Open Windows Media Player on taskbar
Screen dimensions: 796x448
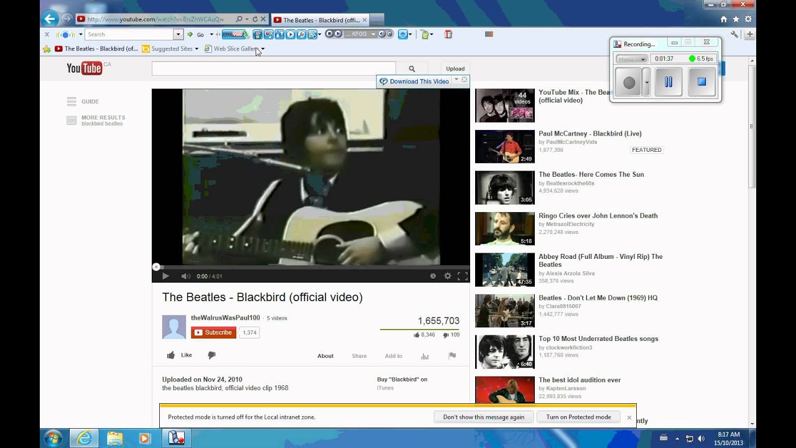tap(144, 438)
